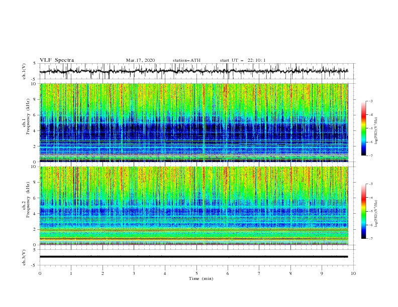Click the "-3" tick on ch.1 color bar
This screenshot has width=398, height=307.
pyautogui.click(x=371, y=101)
